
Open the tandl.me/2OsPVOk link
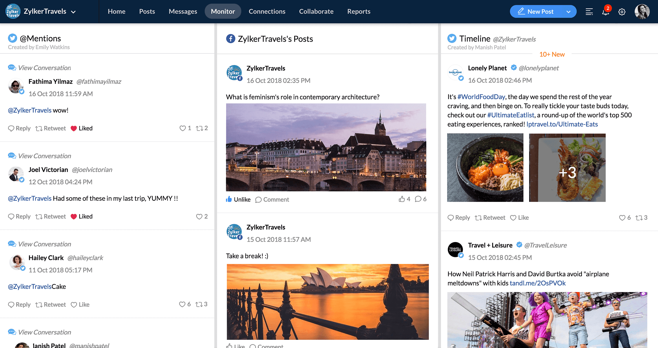coord(537,283)
